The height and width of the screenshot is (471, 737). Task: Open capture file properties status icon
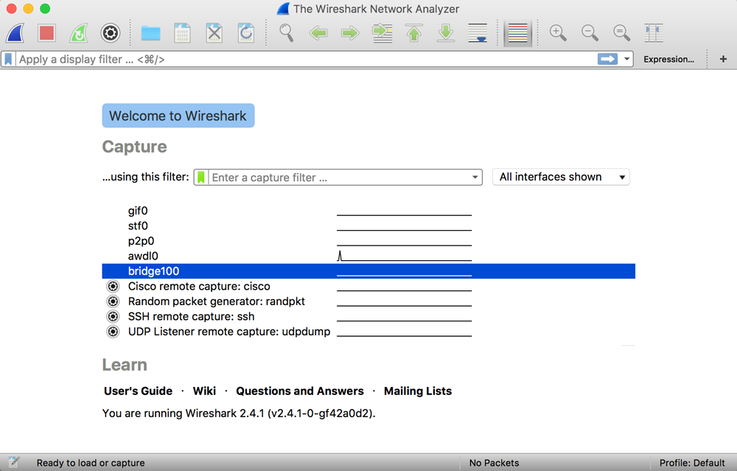13,463
